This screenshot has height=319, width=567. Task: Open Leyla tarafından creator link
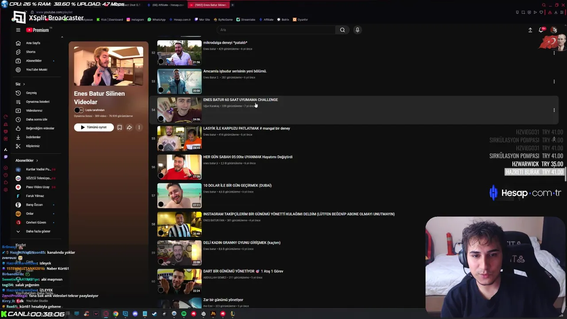tap(95, 110)
